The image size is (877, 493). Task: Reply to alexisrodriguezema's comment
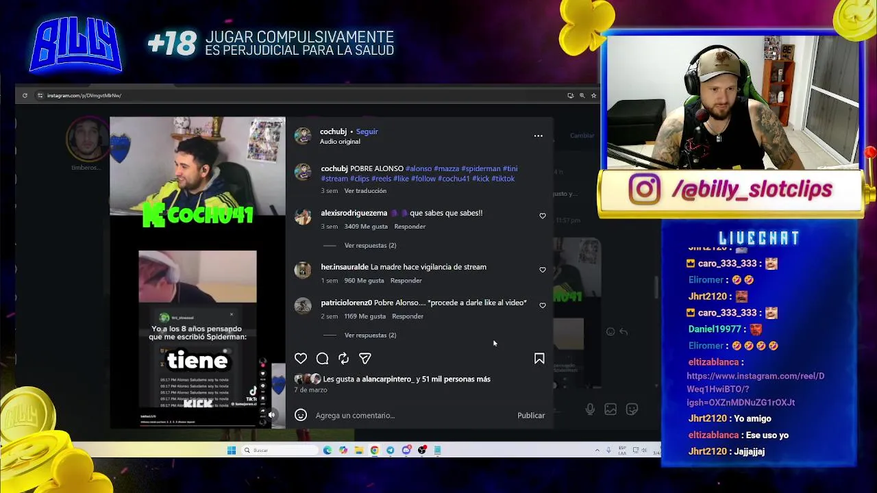[x=410, y=227]
